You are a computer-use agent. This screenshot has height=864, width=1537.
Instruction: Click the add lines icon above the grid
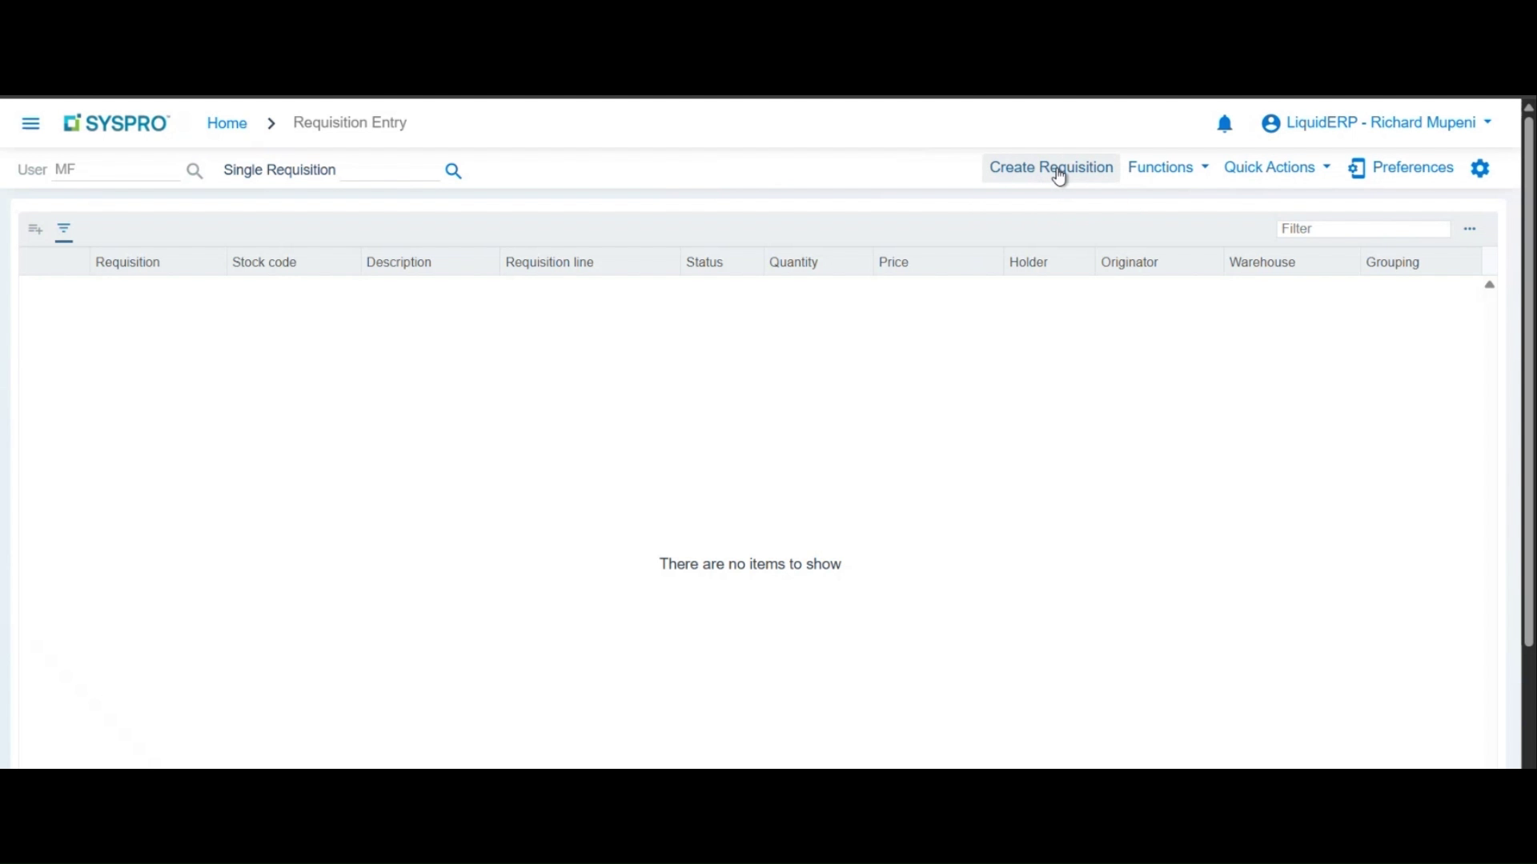click(34, 229)
